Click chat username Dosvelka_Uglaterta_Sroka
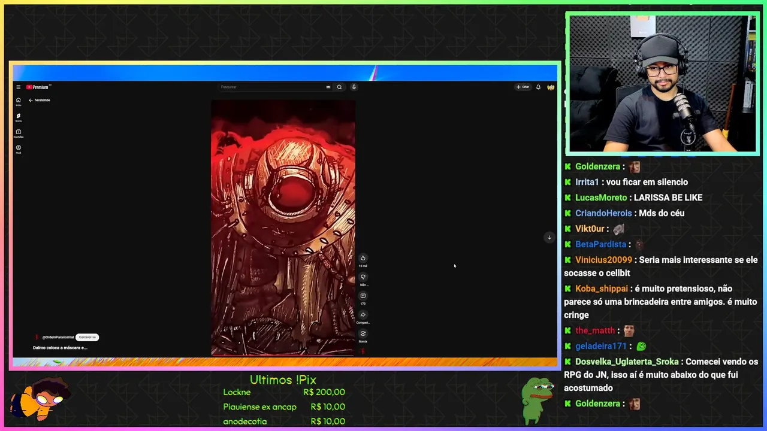 [627, 362]
